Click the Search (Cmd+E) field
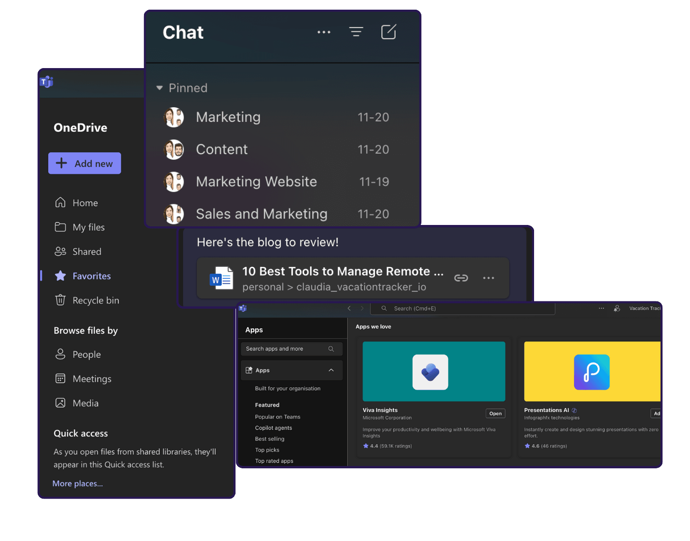 coord(462,309)
